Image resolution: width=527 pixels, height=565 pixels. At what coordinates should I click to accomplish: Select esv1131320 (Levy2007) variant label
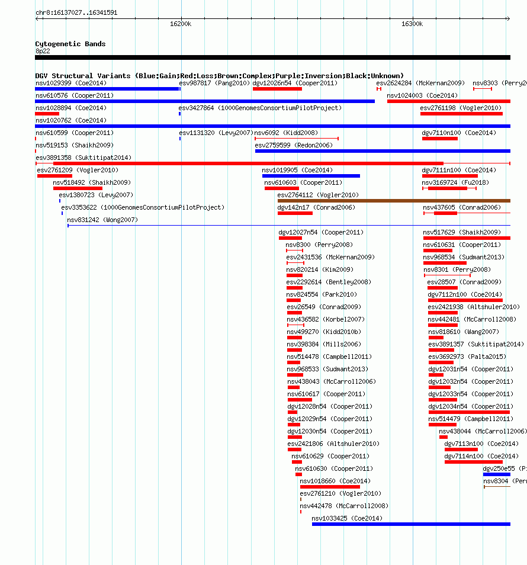(216, 133)
